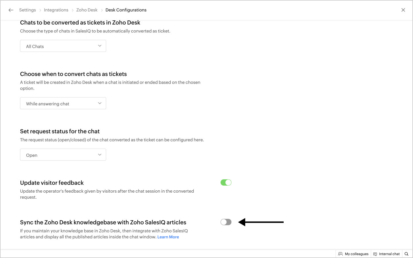Viewport: 413px width, 258px height.
Task: Click the chevron arrow in All Chats dropdown
Action: [100, 46]
